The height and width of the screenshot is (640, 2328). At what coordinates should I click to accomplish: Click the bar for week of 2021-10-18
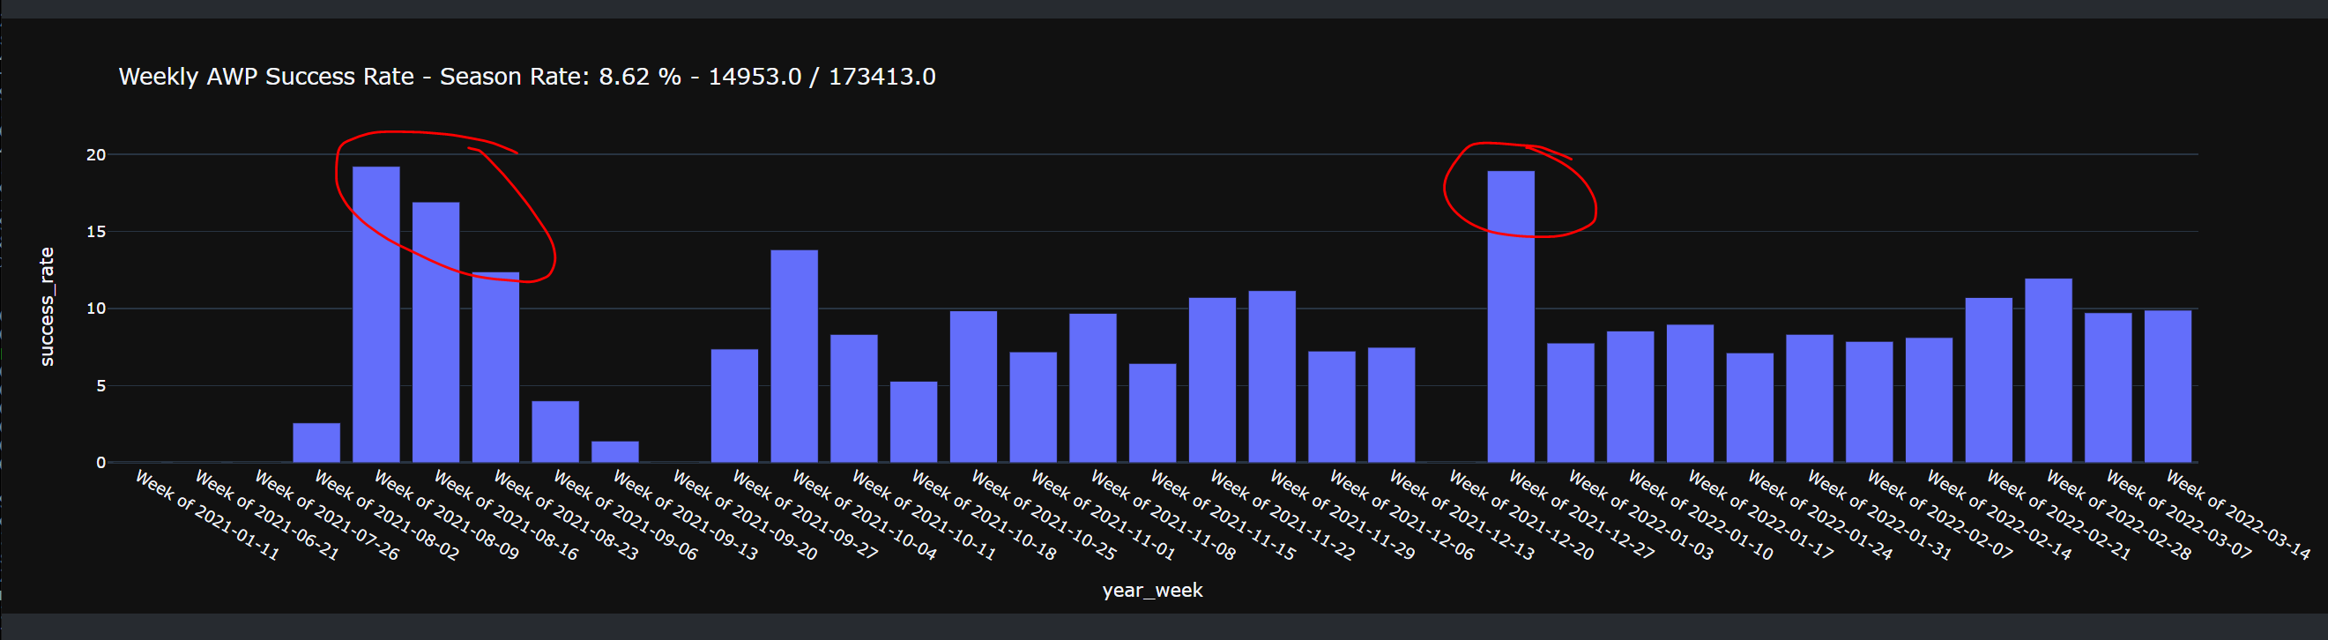click(x=912, y=422)
